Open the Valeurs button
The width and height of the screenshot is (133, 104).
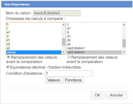[53, 80]
